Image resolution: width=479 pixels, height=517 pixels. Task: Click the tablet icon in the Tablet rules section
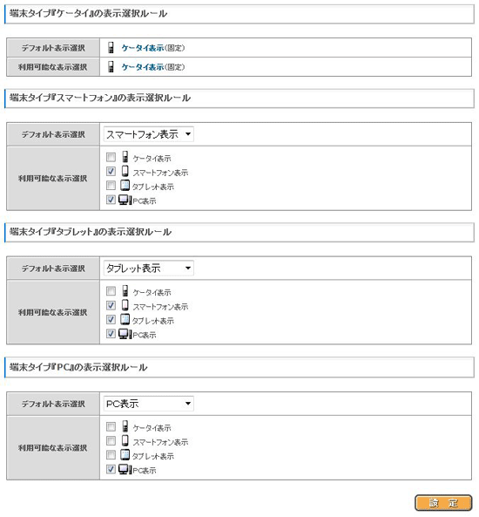coord(125,319)
